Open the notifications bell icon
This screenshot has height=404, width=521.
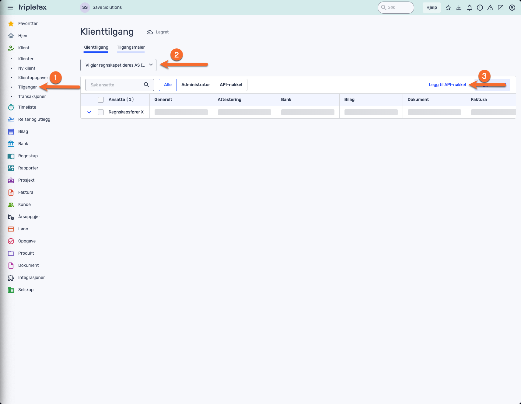point(470,8)
